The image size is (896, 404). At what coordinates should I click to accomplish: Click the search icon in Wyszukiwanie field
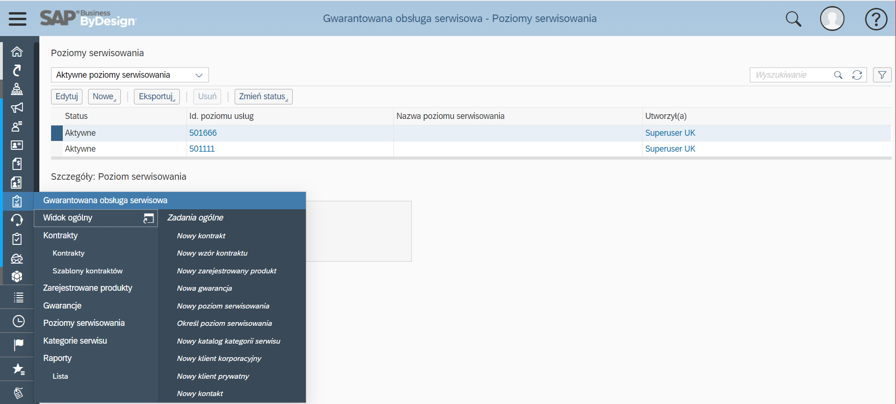(x=838, y=75)
